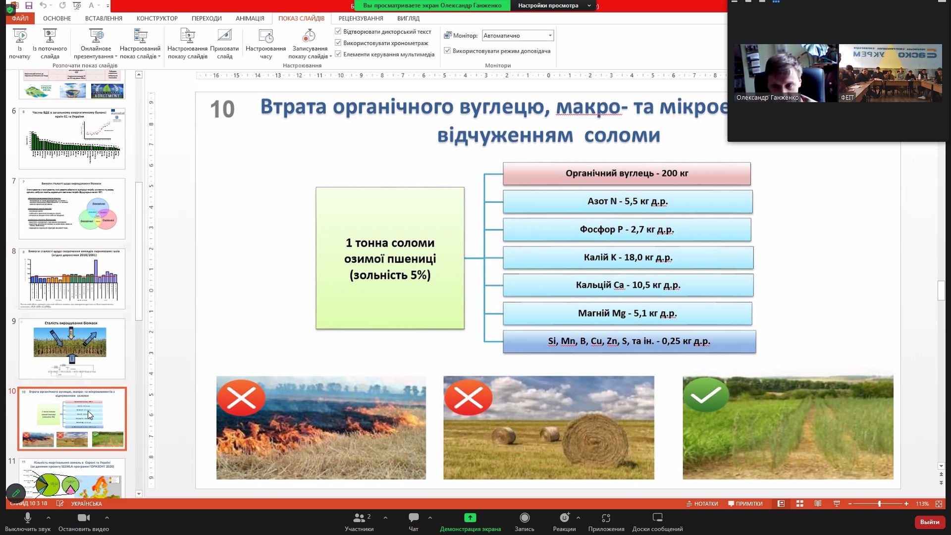Open the АНІМАЦІЯ ribbon tab

coord(250,18)
